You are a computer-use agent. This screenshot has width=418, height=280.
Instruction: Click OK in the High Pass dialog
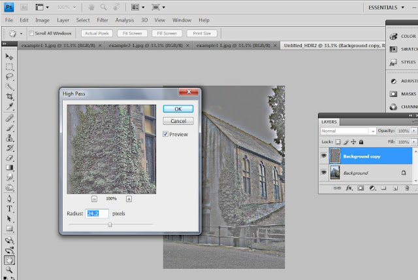click(178, 109)
